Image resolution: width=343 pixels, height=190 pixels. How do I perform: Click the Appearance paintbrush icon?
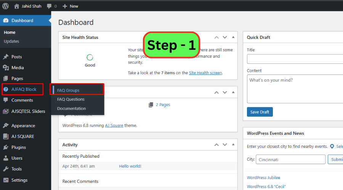6,125
